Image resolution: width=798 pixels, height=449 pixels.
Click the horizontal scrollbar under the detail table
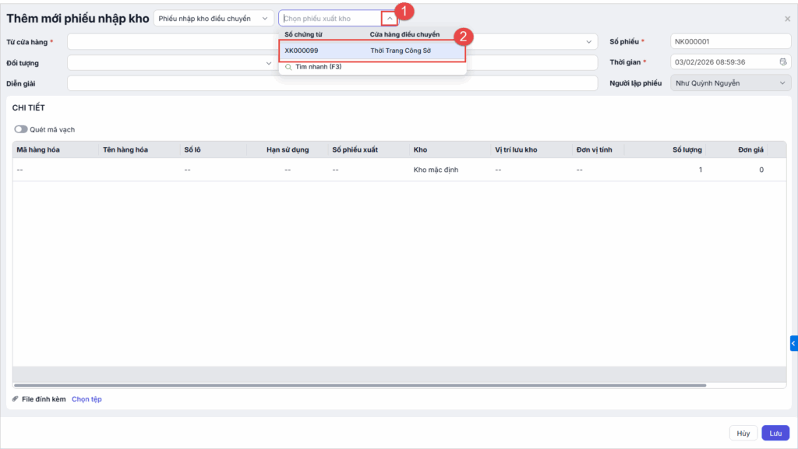(x=360, y=385)
